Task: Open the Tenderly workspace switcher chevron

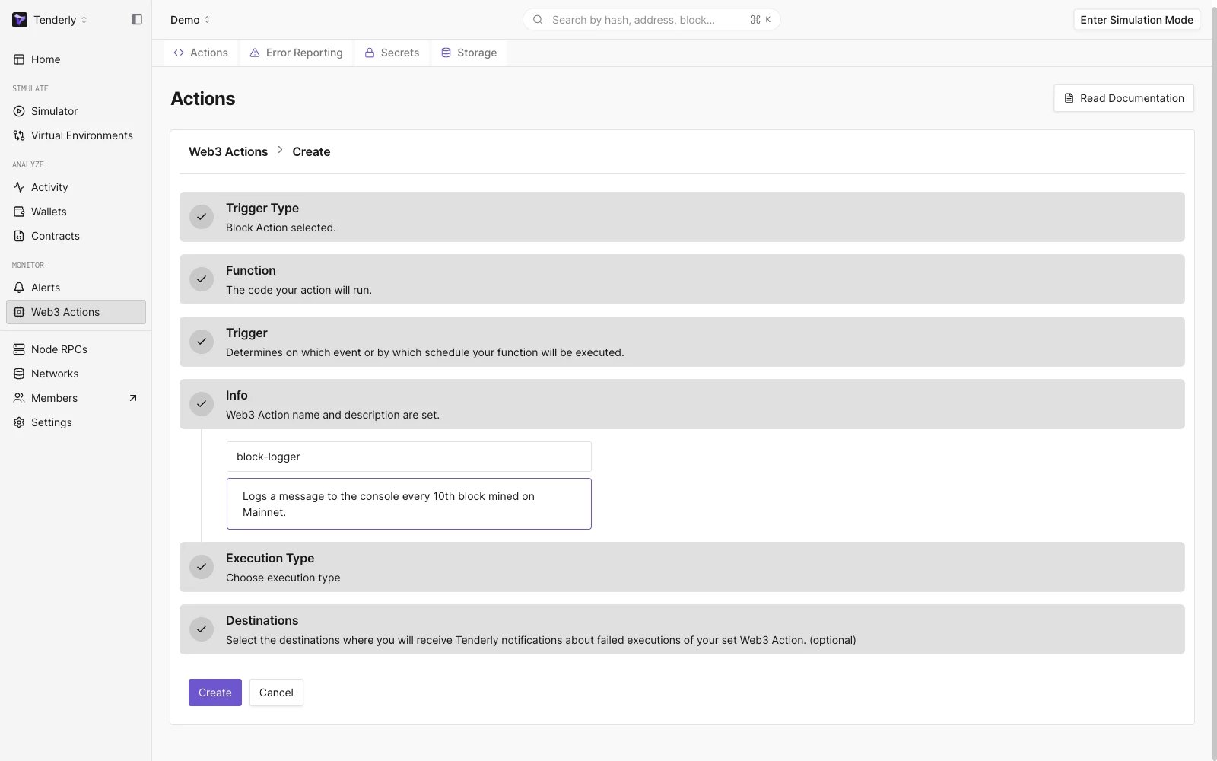Action: click(84, 20)
